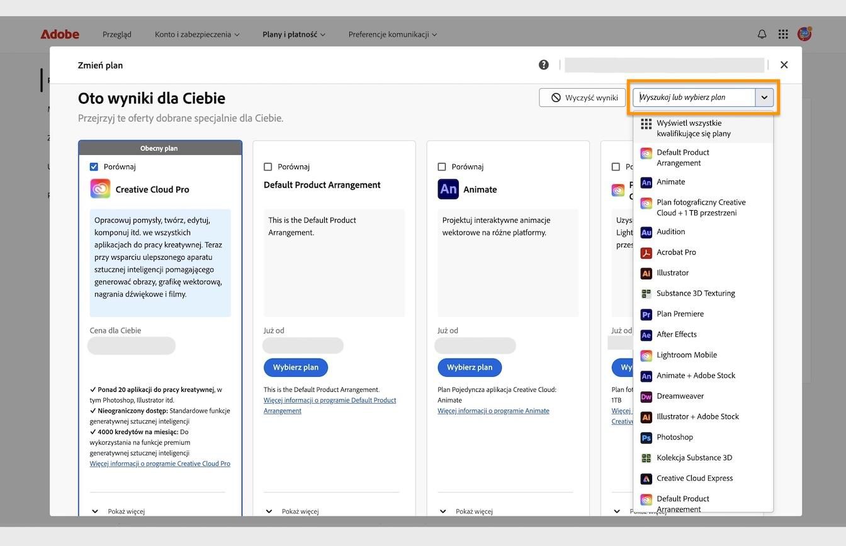Click Wybierz plan on the Animate card
Viewport: 846px width, 546px height.
click(x=470, y=367)
